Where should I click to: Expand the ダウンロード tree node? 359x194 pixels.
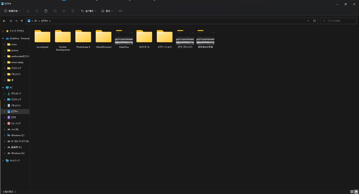(x=4, y=93)
